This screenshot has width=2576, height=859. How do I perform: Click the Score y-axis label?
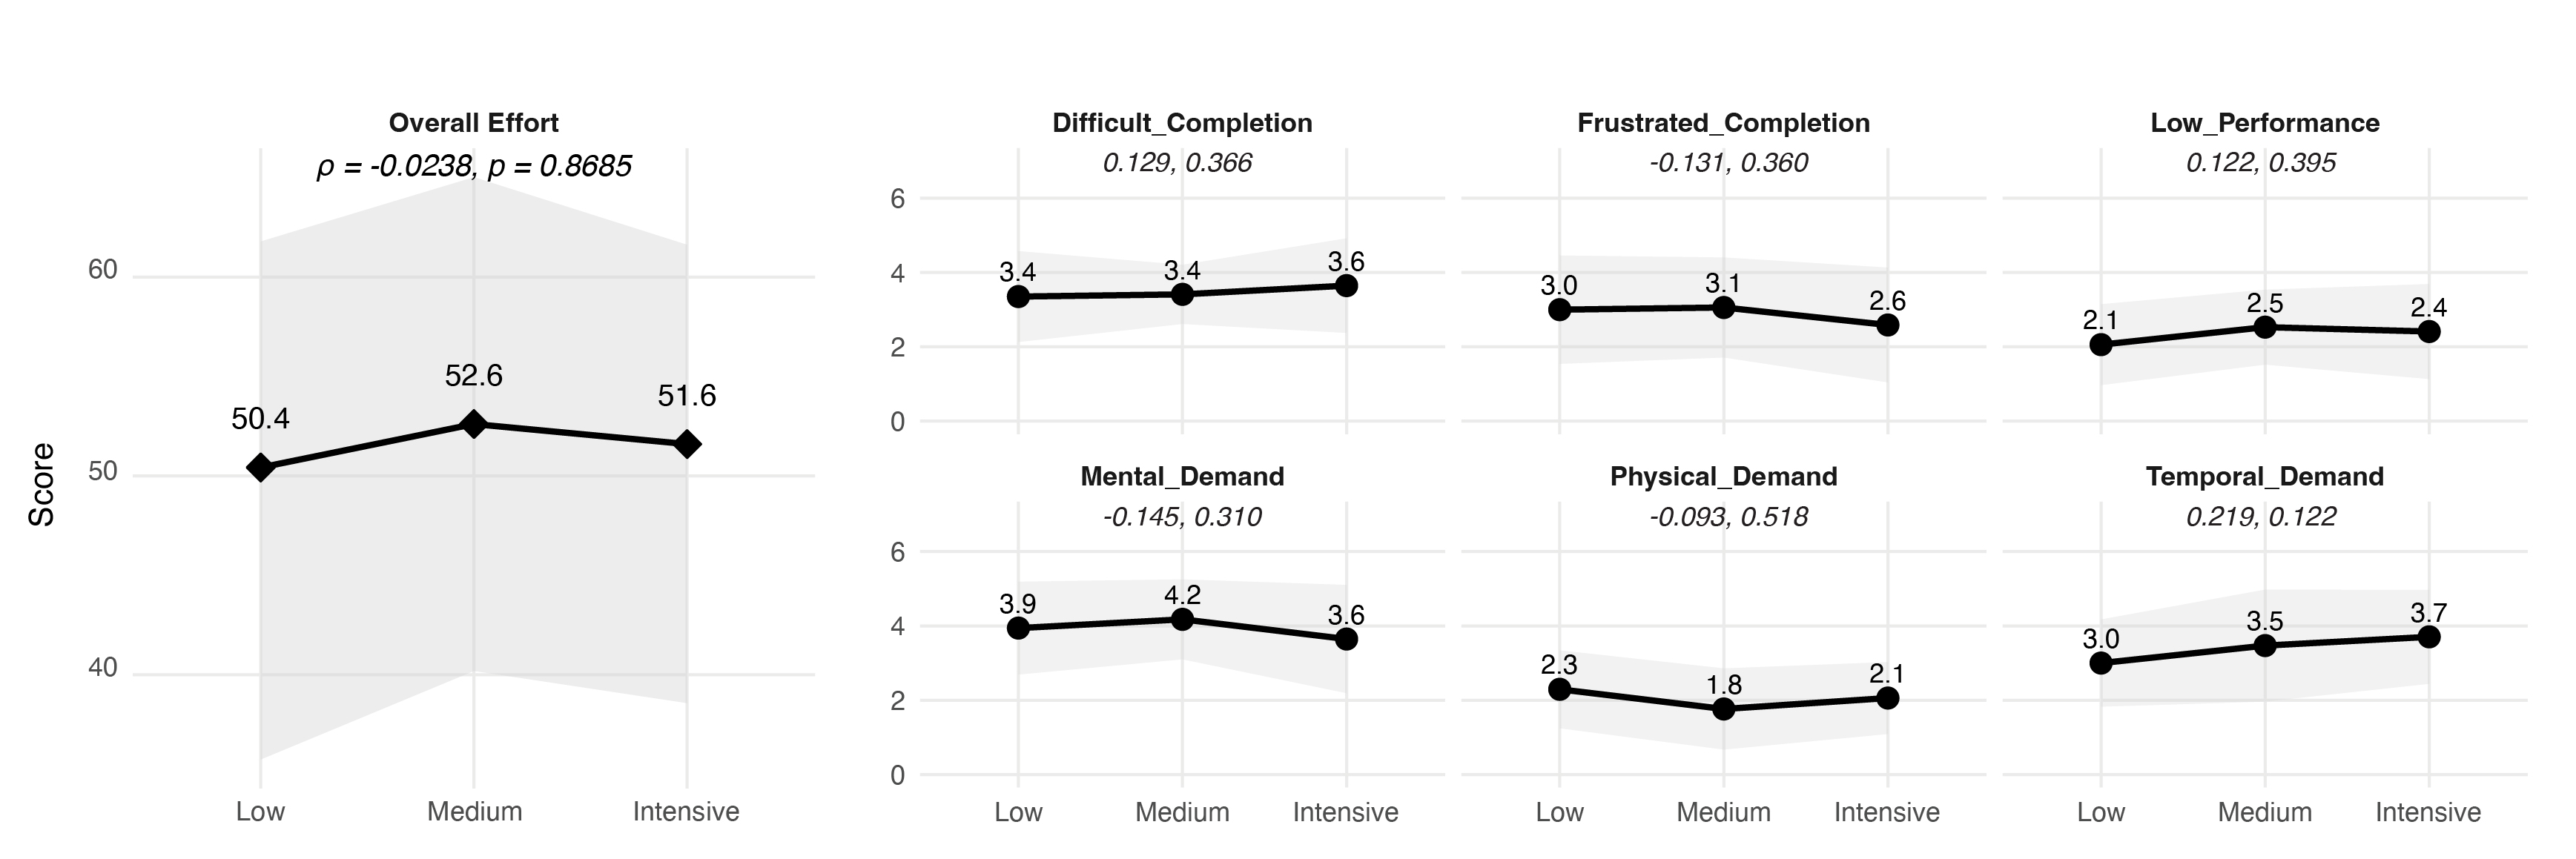pyautogui.click(x=41, y=484)
